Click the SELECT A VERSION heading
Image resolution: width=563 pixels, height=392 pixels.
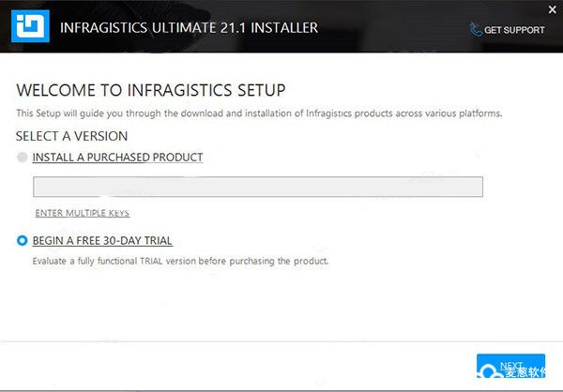[x=72, y=136]
